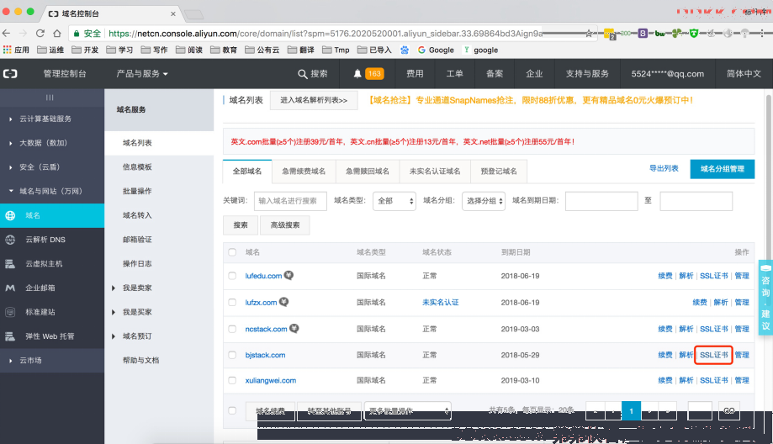The width and height of the screenshot is (773, 444).
Task: Open SSL证书 for bjstack.com
Action: click(x=714, y=355)
